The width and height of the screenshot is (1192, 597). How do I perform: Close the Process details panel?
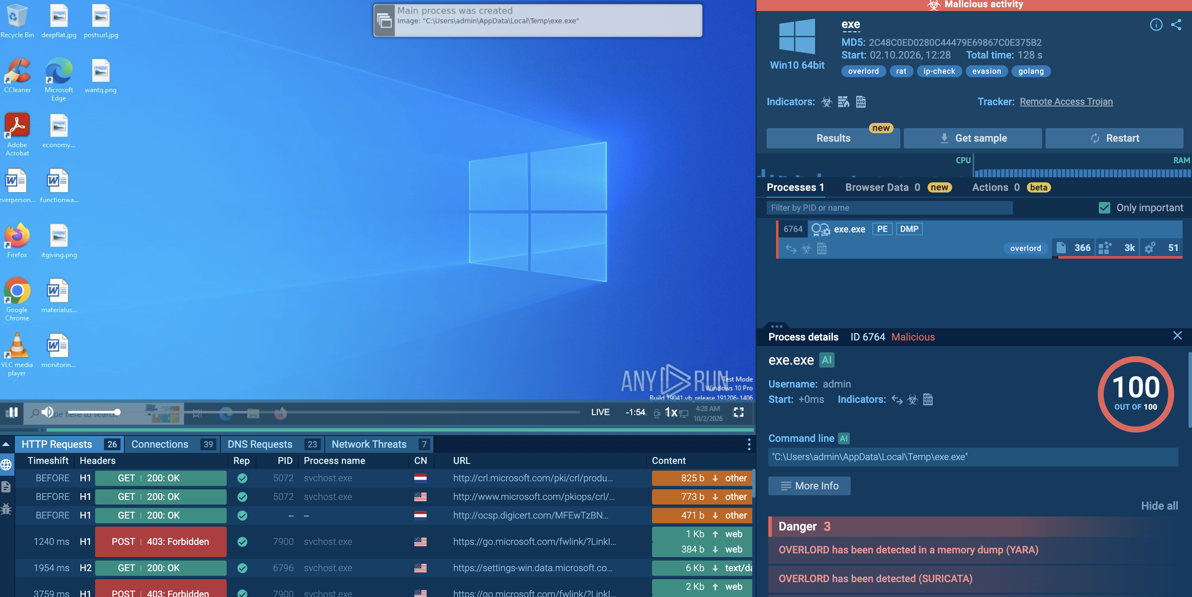pyautogui.click(x=1177, y=335)
